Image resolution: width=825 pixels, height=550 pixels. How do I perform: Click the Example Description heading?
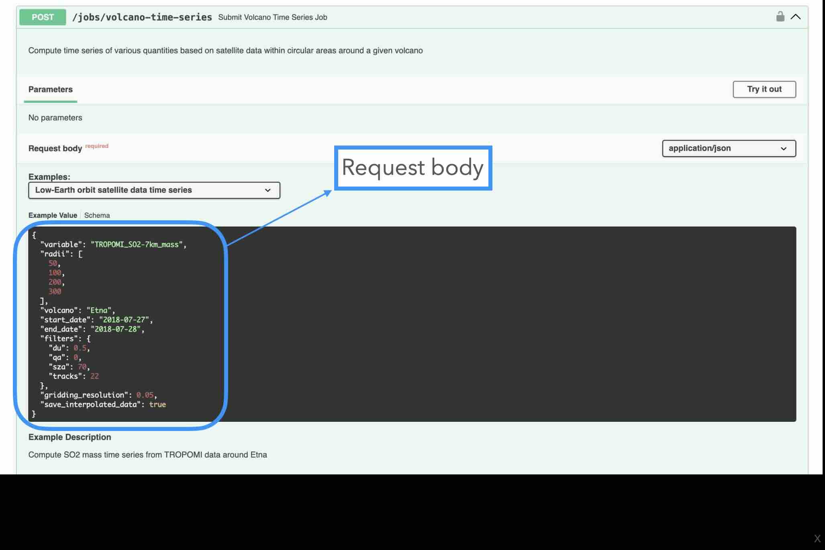[69, 437]
